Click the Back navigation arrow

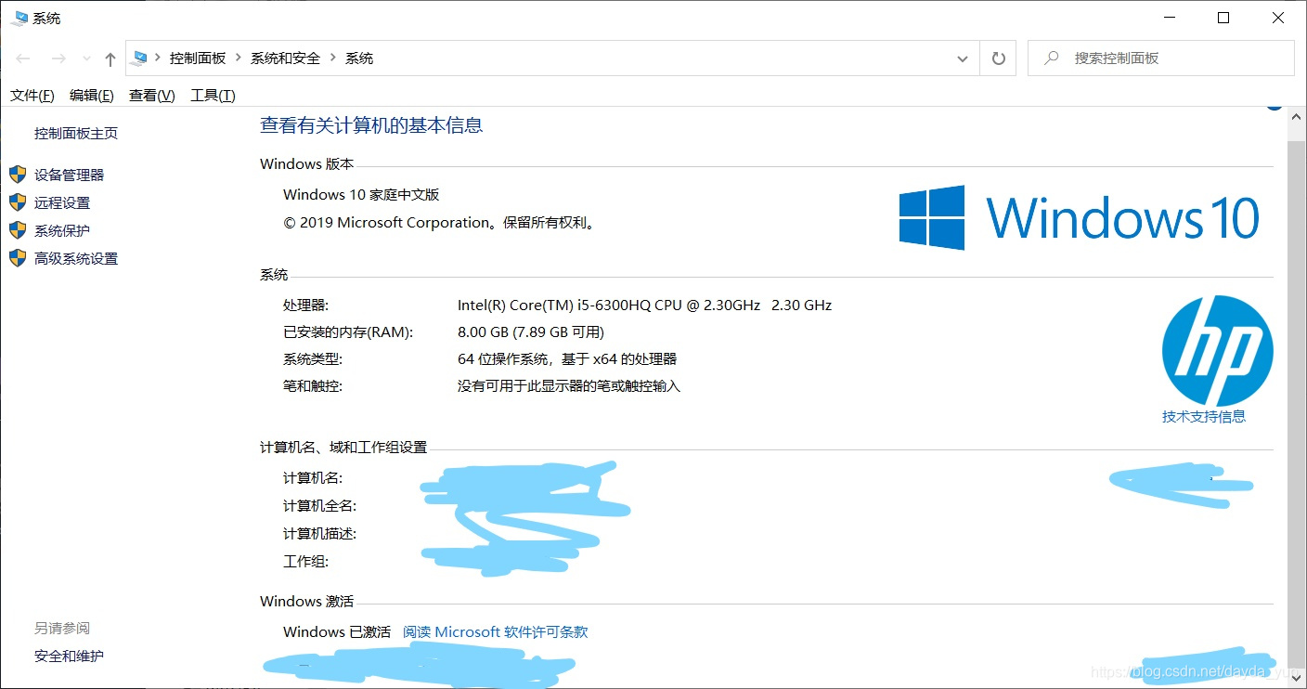click(x=23, y=58)
